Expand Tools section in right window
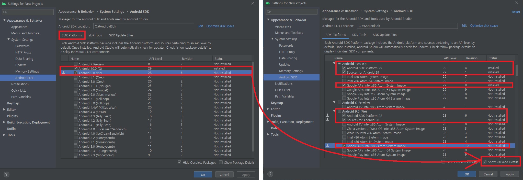The image size is (523, 180). 268,134
